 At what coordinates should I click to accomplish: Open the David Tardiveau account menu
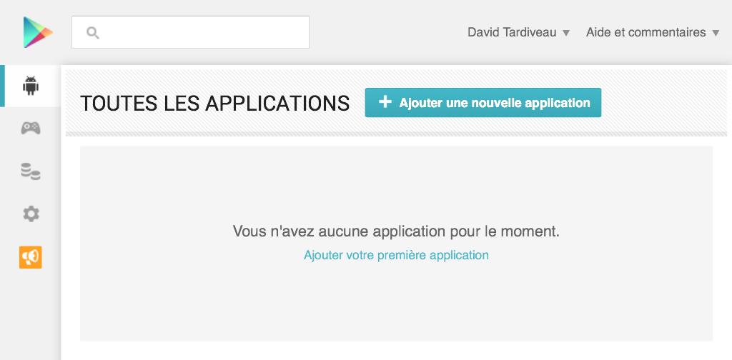pyautogui.click(x=519, y=33)
